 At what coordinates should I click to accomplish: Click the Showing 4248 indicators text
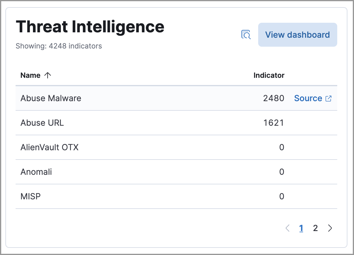click(x=59, y=46)
